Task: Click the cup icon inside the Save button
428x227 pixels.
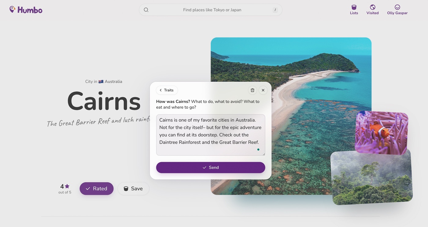Action: tap(126, 188)
